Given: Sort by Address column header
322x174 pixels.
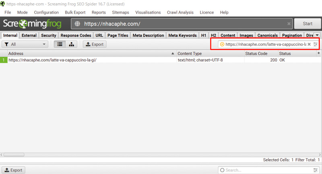Looking at the screenshot, I should pos(89,53).
